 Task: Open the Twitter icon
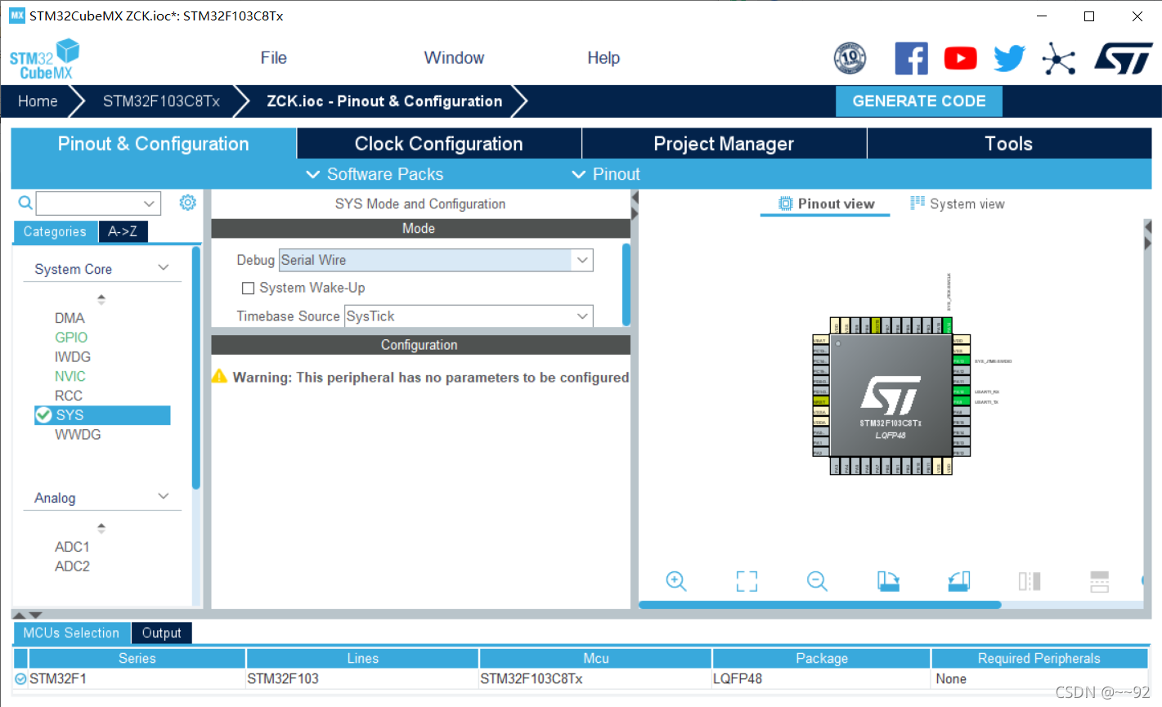coord(1010,58)
